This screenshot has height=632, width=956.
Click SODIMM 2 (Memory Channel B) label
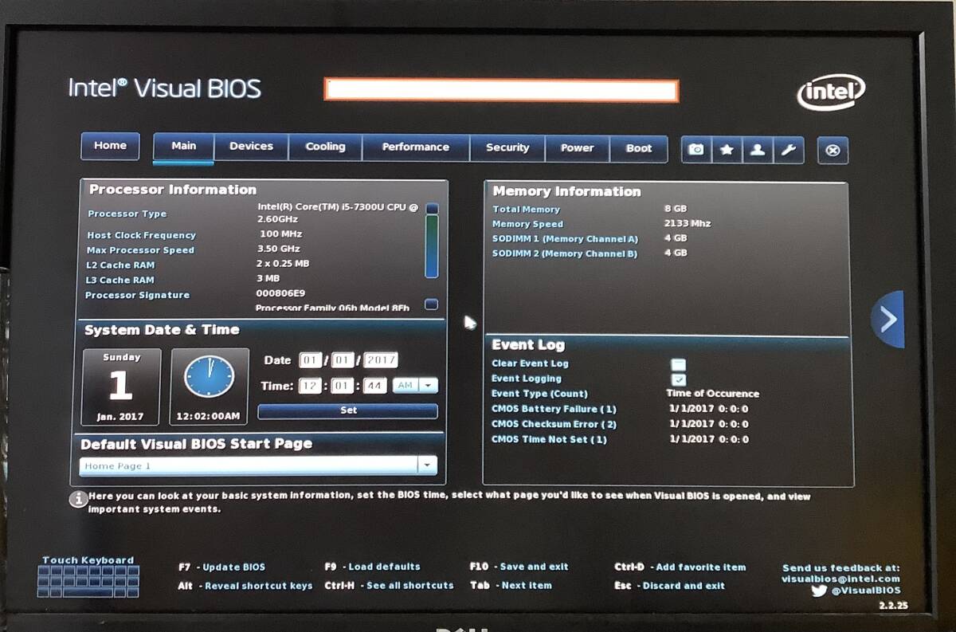(x=565, y=253)
